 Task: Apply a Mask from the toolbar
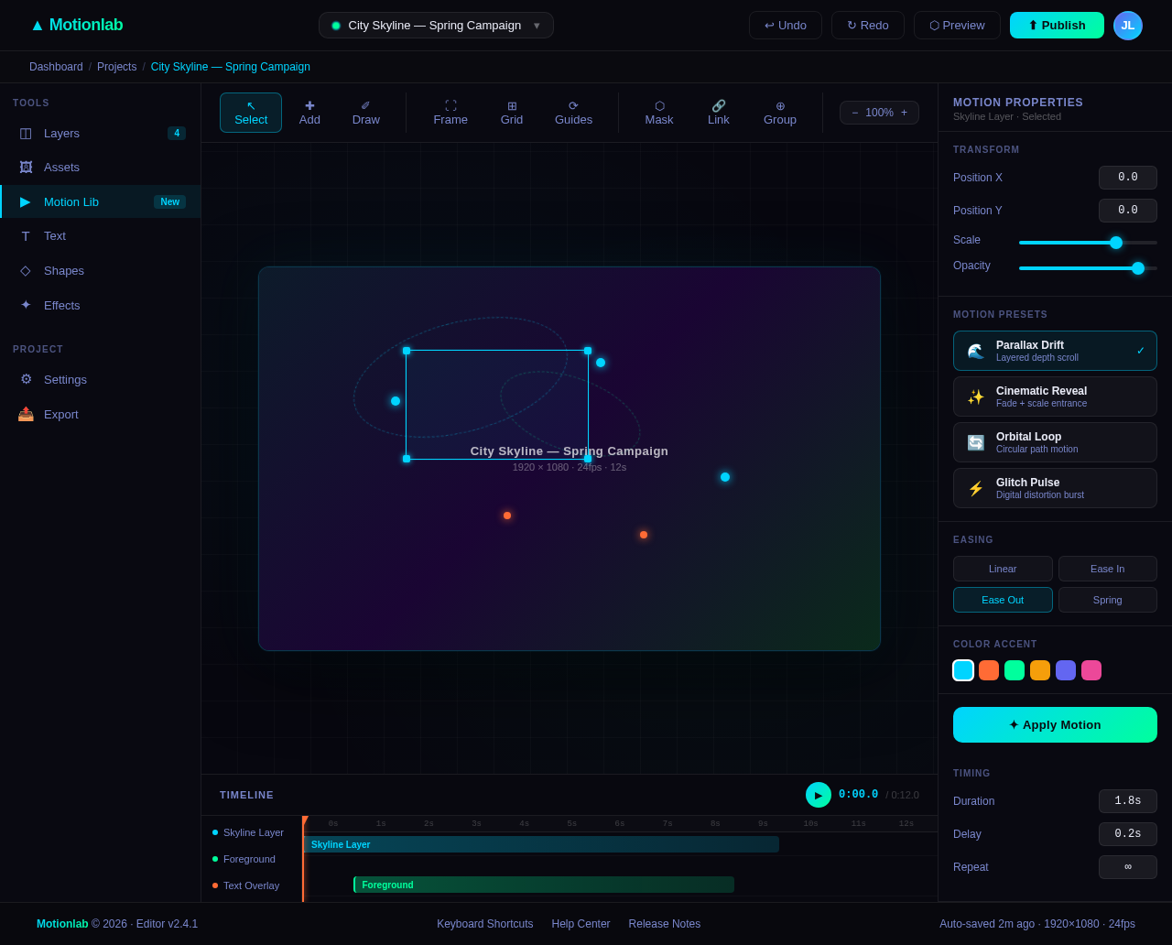tap(658, 112)
